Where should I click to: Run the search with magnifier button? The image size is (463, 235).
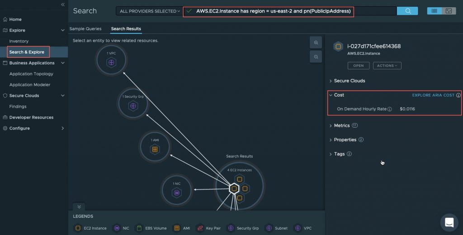click(407, 11)
